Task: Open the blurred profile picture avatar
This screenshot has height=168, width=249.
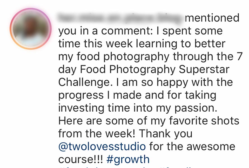Action: (30, 29)
